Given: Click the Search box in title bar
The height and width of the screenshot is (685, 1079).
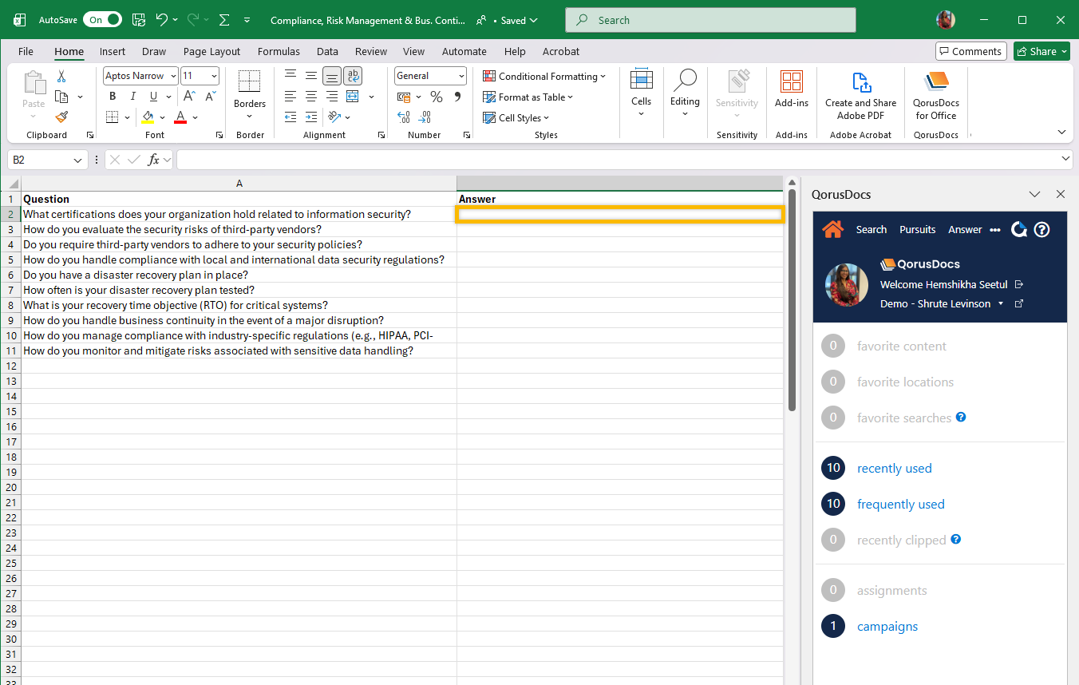Looking at the screenshot, I should tap(710, 20).
